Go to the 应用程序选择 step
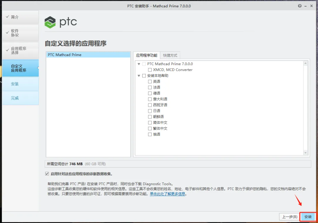 click(21, 51)
